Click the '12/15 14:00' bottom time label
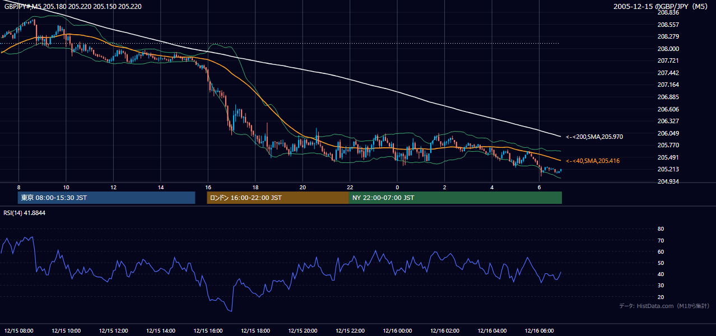716x336 pixels. 161,330
